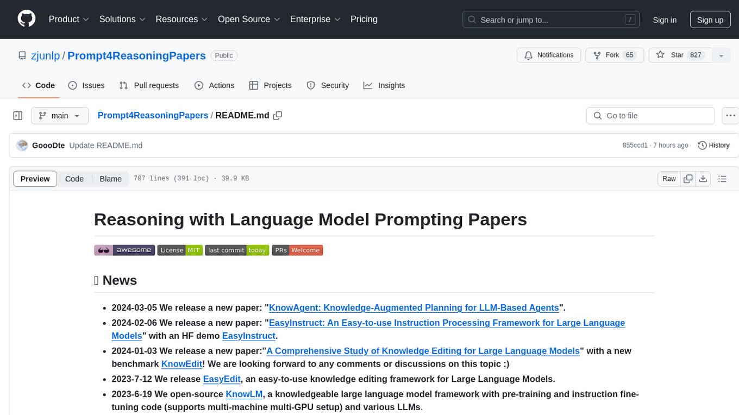Expand the file tree side panel

point(18,116)
